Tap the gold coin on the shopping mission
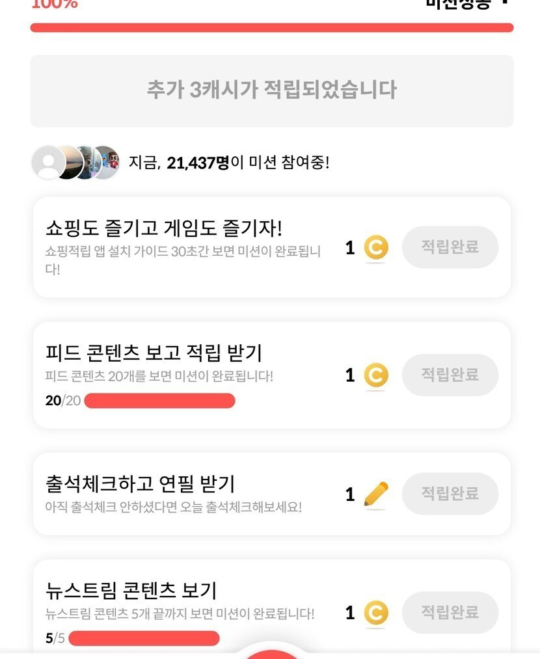 [x=375, y=248]
